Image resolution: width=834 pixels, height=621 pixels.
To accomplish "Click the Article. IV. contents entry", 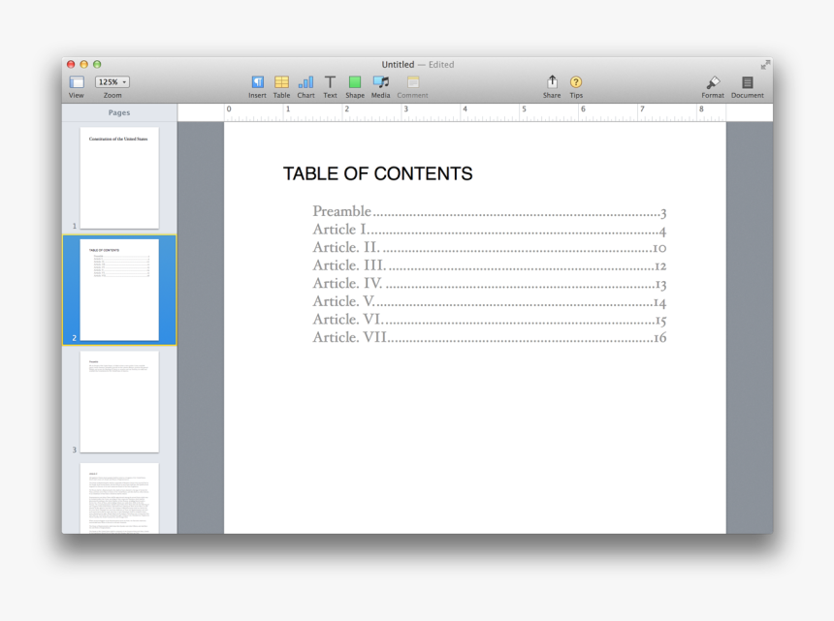I will click(x=490, y=284).
